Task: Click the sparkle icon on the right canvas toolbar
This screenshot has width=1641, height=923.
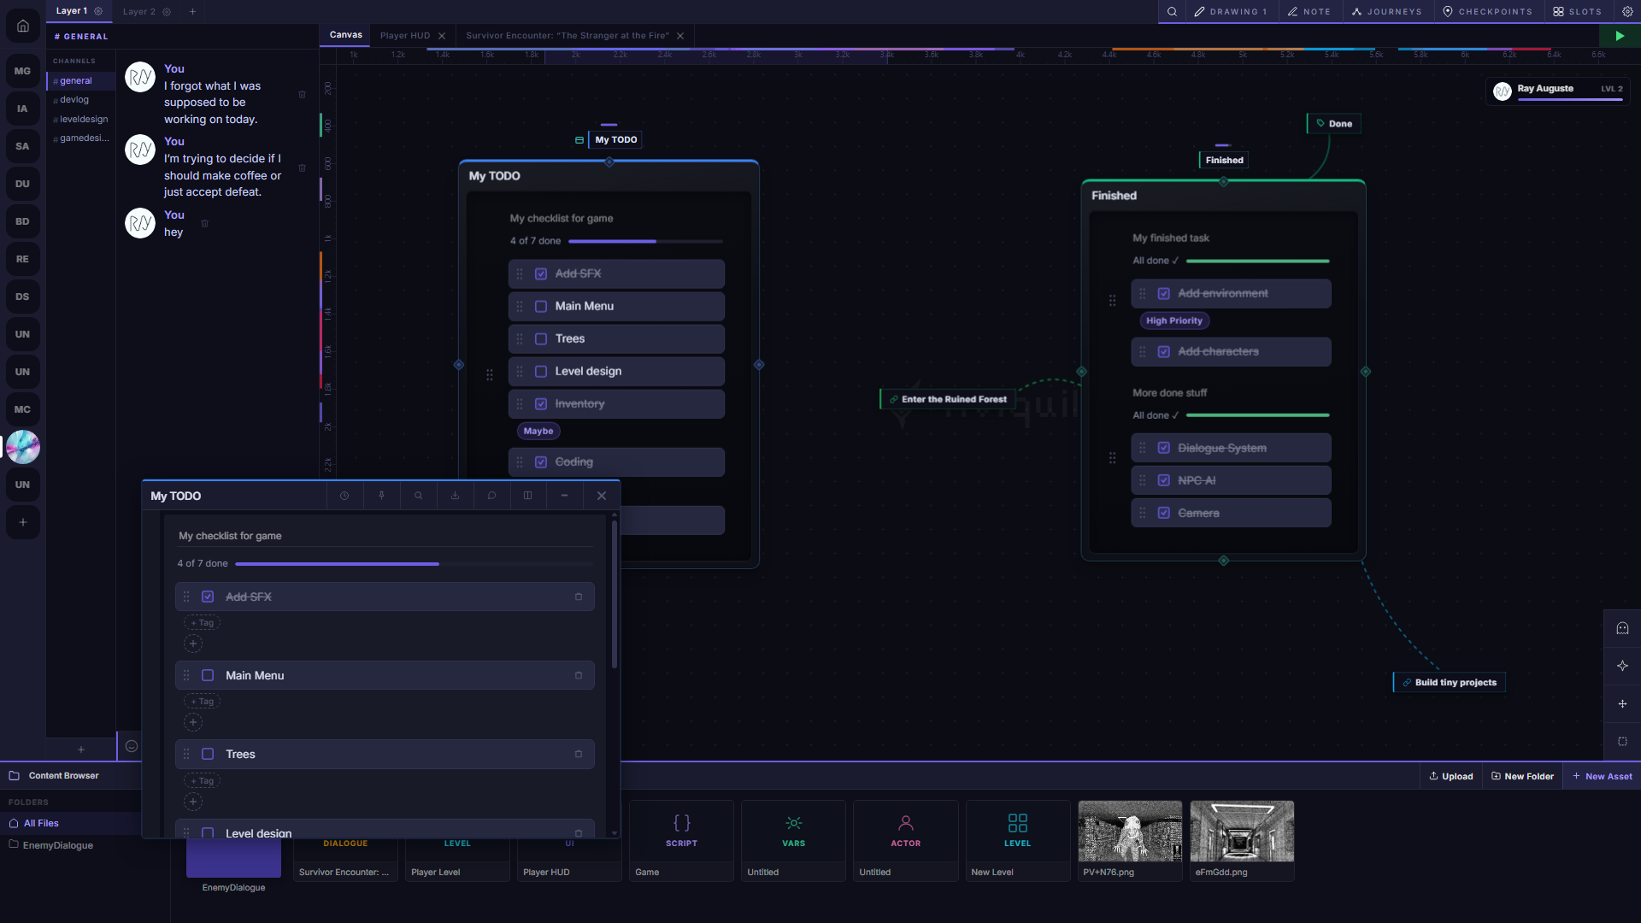Action: pyautogui.click(x=1622, y=667)
